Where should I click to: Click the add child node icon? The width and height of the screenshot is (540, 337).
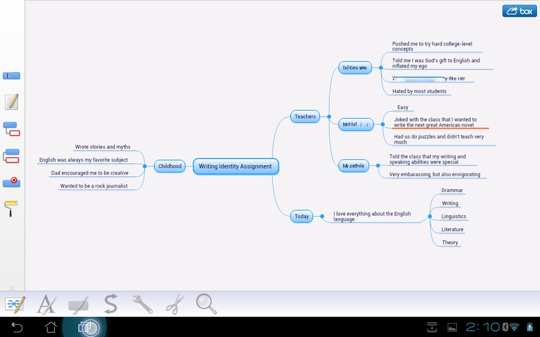11,128
